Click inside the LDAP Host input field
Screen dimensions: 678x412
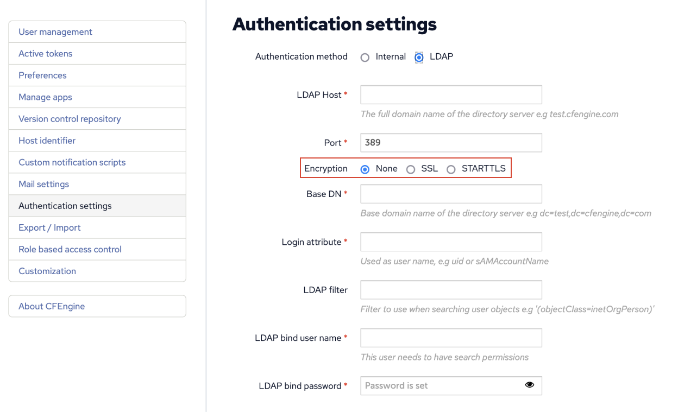(451, 94)
